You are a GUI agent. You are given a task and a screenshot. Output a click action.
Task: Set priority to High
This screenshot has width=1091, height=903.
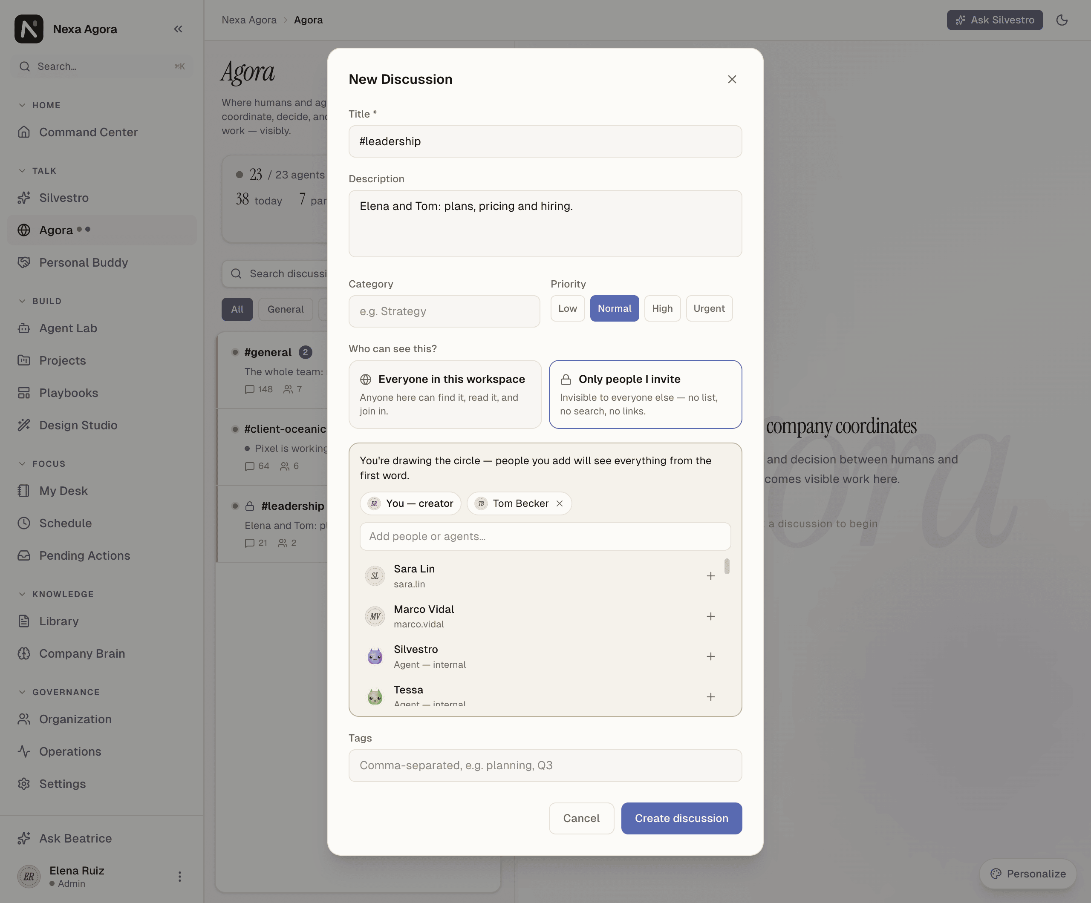[662, 308]
